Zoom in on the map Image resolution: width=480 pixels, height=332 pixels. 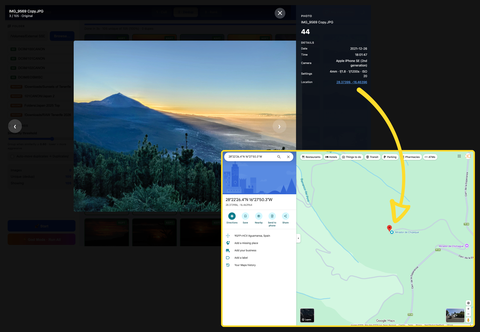click(x=468, y=309)
